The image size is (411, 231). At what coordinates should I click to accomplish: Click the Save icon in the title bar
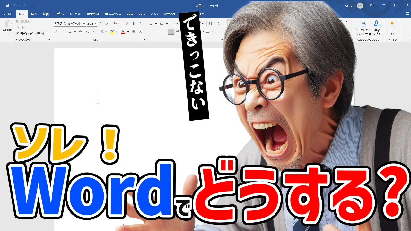pos(7,5)
